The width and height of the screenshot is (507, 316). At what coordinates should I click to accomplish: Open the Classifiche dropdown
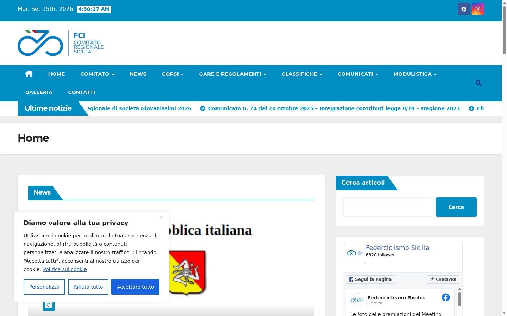[x=302, y=74]
